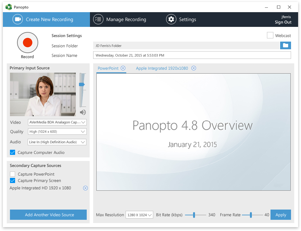Remove Apple Integrated HD secondary source
This screenshot has height=231, width=301.
click(85, 188)
